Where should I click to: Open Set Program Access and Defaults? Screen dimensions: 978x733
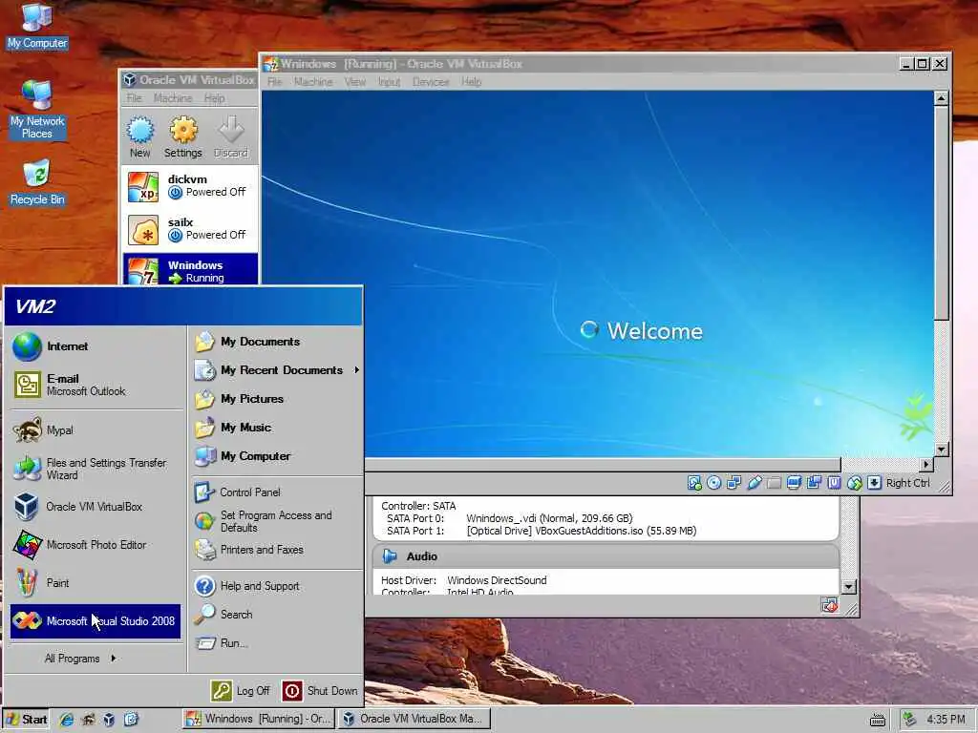[x=277, y=521]
